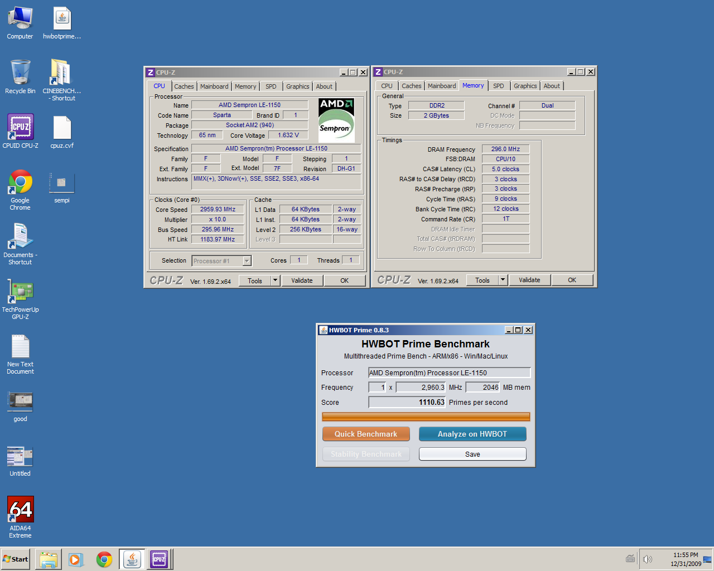Click the DRAM Frequency value 296.0 MHz
714x571 pixels.
(x=505, y=149)
